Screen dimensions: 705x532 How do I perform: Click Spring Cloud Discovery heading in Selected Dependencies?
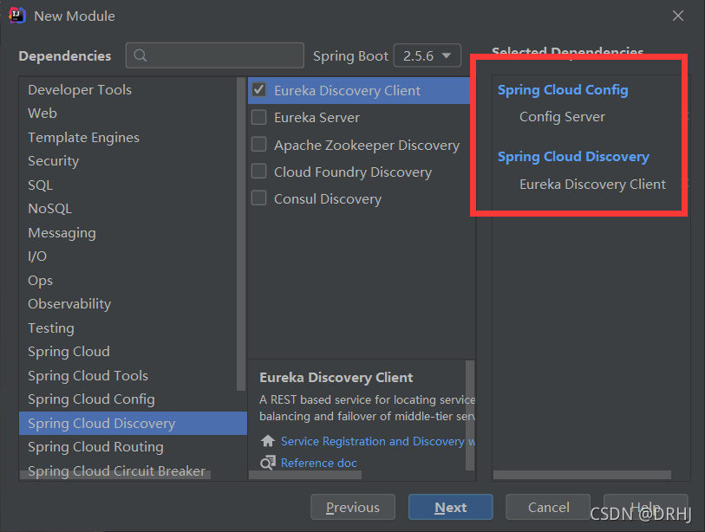point(573,156)
